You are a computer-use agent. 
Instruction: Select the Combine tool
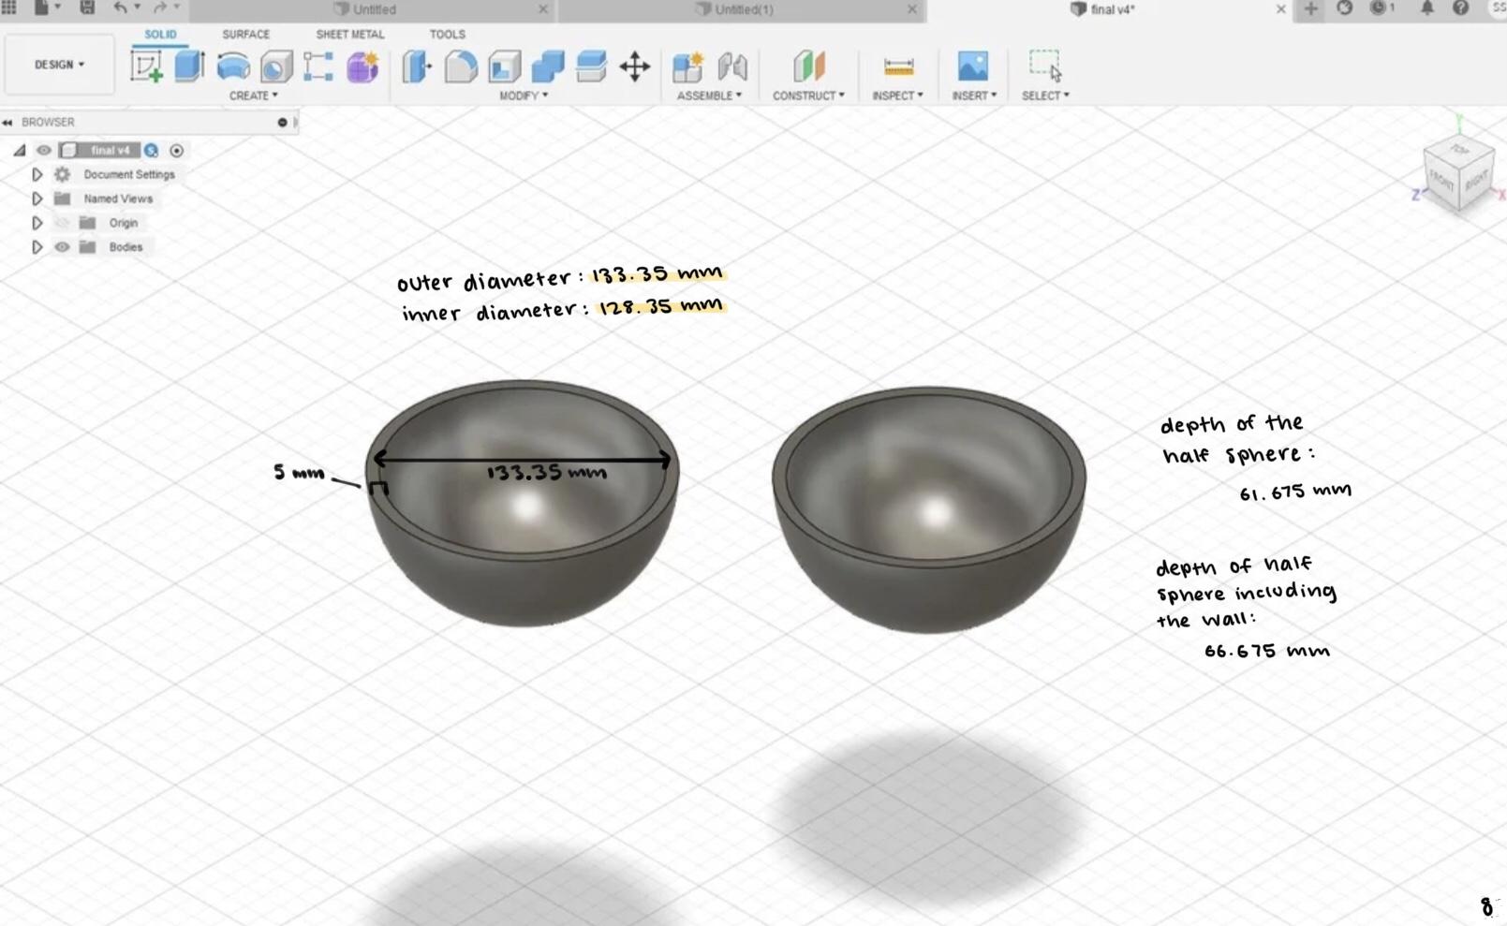tap(548, 66)
